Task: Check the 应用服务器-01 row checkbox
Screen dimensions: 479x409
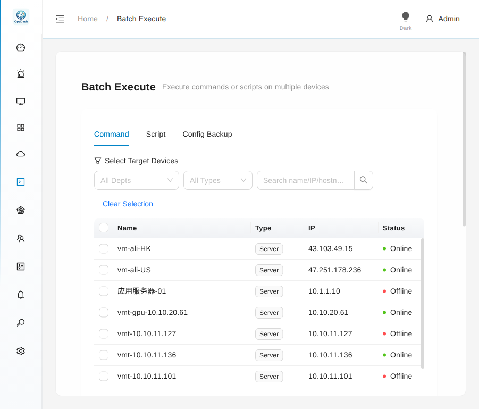Action: pyautogui.click(x=104, y=291)
